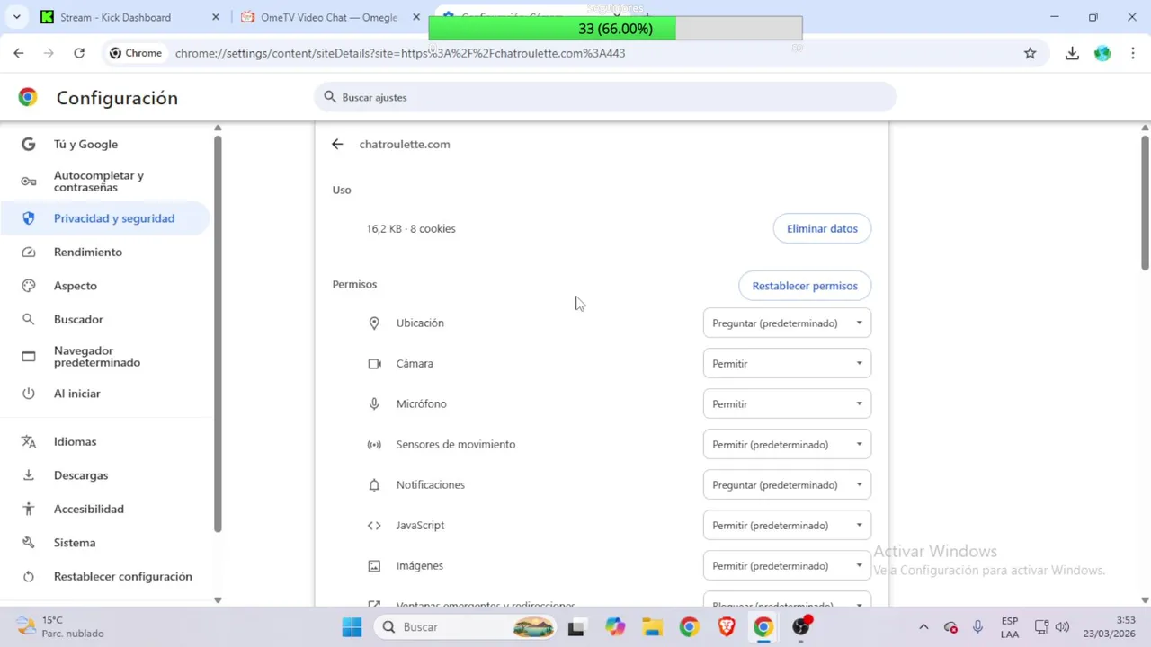The width and height of the screenshot is (1151, 647).
Task: Click the gauge icon for Rendimiento
Action: (x=28, y=253)
